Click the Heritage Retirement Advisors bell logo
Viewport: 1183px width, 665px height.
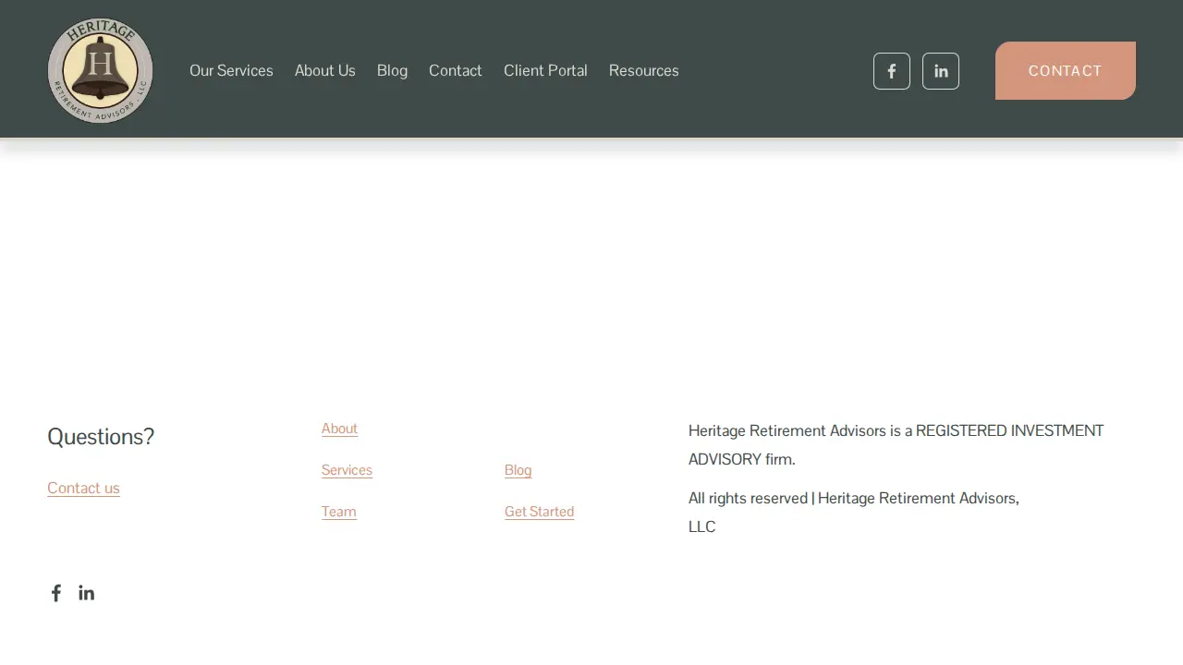100,70
